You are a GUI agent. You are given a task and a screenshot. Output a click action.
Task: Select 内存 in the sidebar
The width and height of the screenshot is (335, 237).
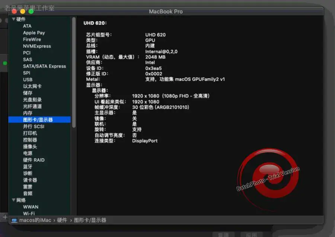(x=28, y=113)
